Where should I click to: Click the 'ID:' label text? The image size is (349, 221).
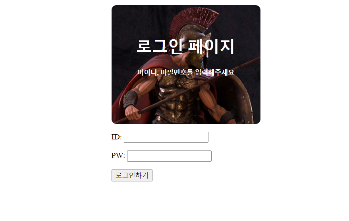click(116, 137)
